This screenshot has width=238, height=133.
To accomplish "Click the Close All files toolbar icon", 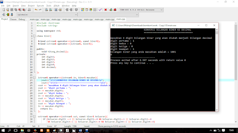I will pyautogui.click(x=24, y=10).
